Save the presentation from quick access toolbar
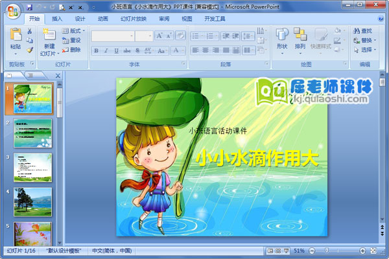Image resolution: width=389 pixels, height=259 pixels. (29, 7)
